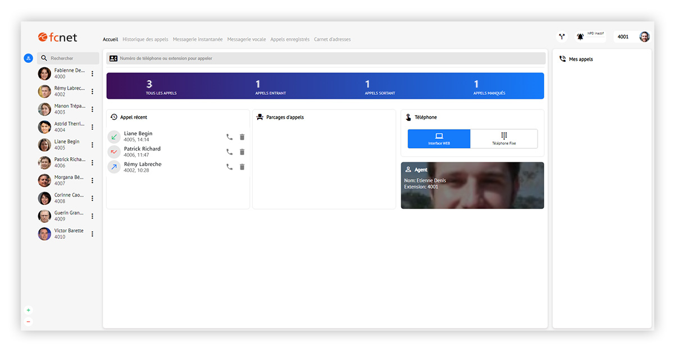Click the Appels sortant counter
The width and height of the screenshot is (674, 352).
pos(380,86)
